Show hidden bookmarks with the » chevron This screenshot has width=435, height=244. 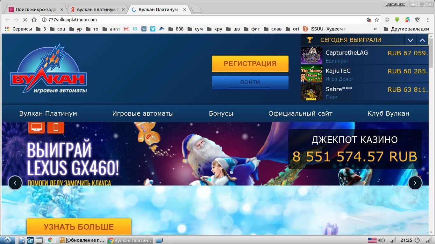(x=375, y=29)
